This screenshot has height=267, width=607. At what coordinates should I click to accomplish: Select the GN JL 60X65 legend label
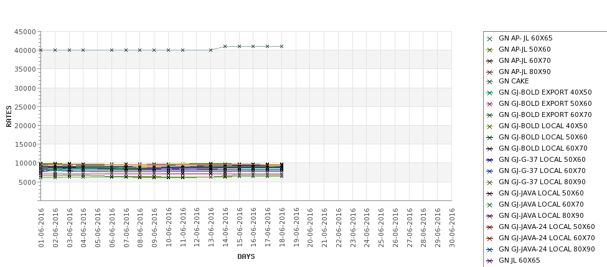519,261
